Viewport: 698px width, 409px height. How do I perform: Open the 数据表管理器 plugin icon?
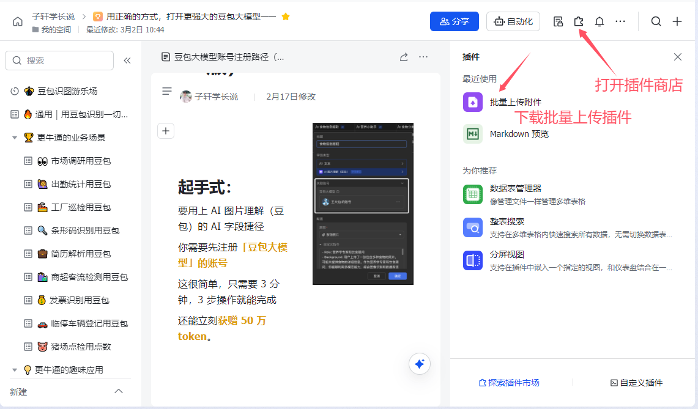click(x=473, y=194)
